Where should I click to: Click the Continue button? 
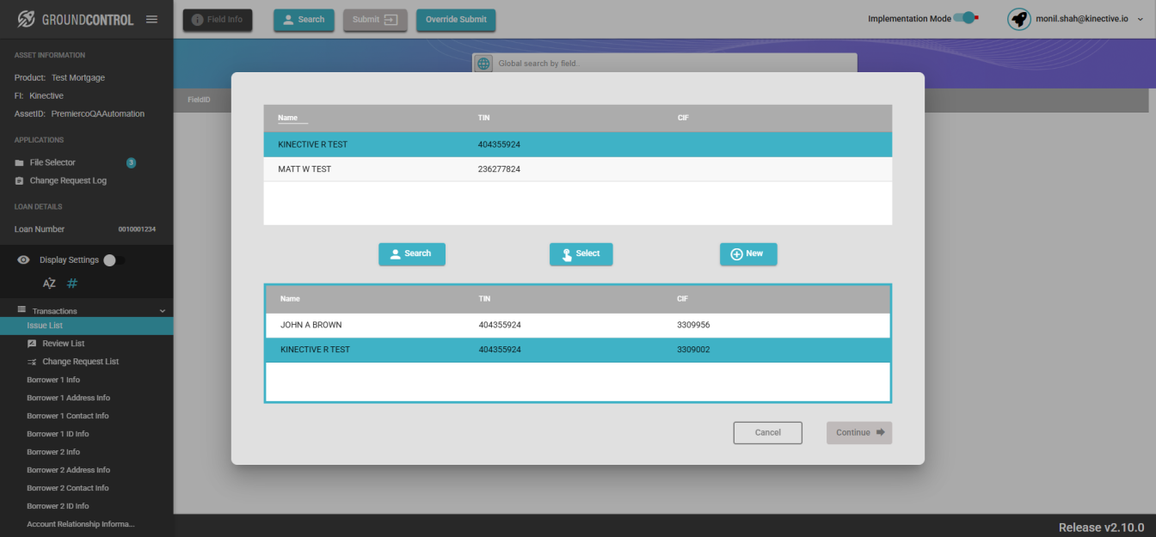[859, 433]
